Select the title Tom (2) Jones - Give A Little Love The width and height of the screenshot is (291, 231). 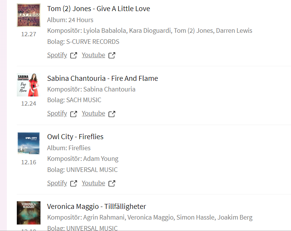(99, 8)
